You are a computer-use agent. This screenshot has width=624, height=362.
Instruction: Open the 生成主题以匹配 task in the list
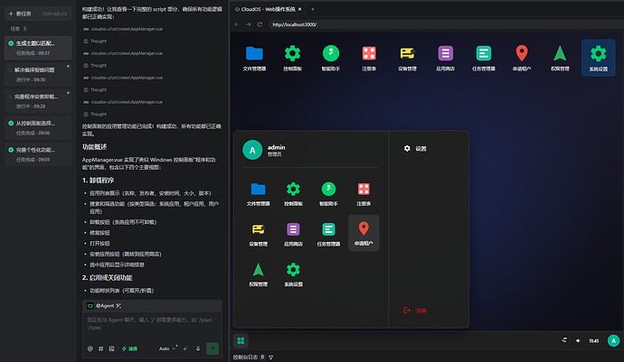point(38,48)
